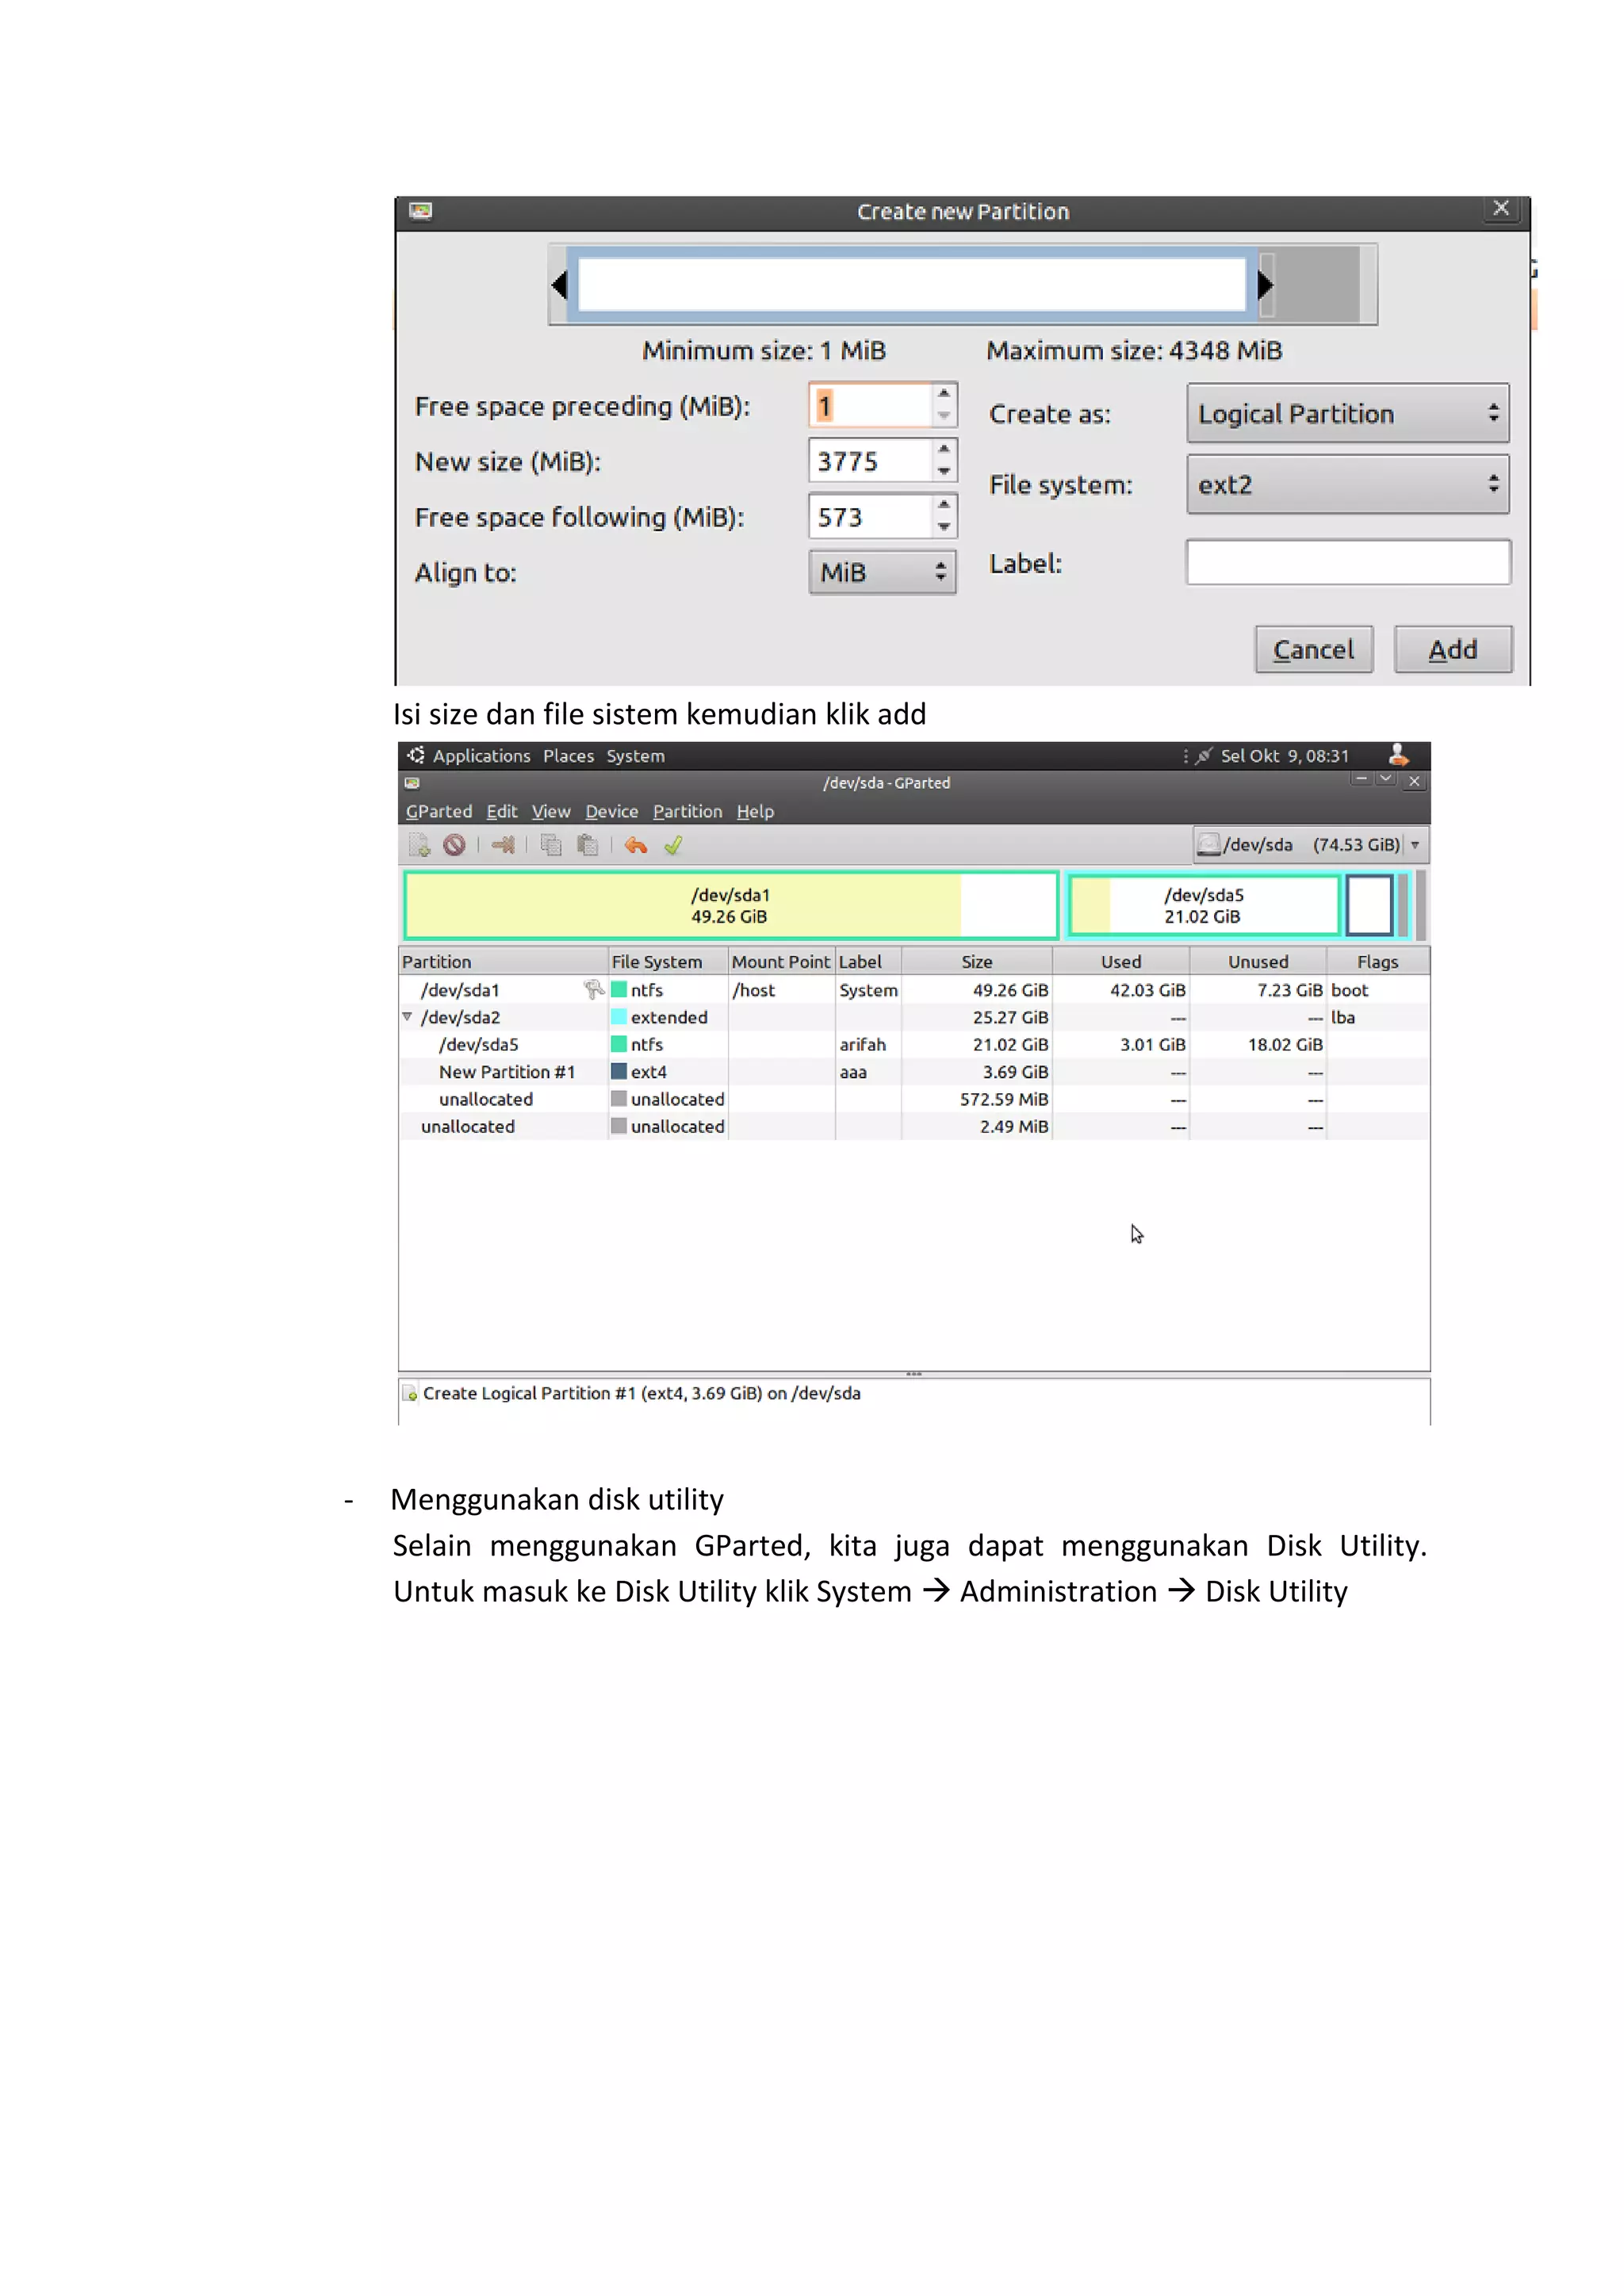1624x2296 pixels.
Task: Open the File system ext2 dropdown
Action: 1348,485
